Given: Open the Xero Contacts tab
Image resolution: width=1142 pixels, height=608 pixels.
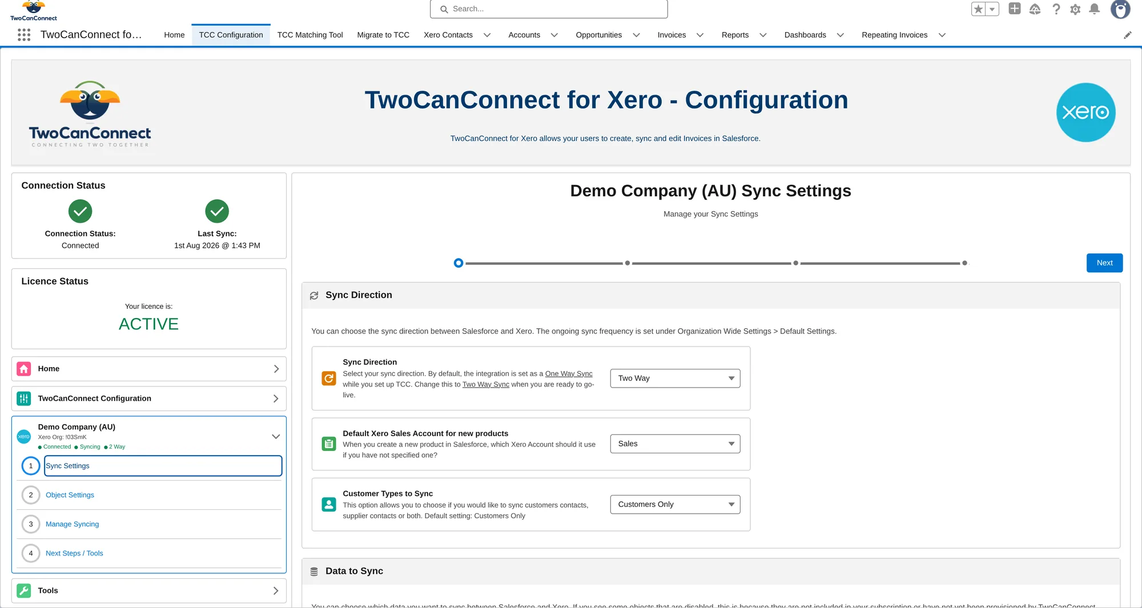Looking at the screenshot, I should click(x=448, y=35).
